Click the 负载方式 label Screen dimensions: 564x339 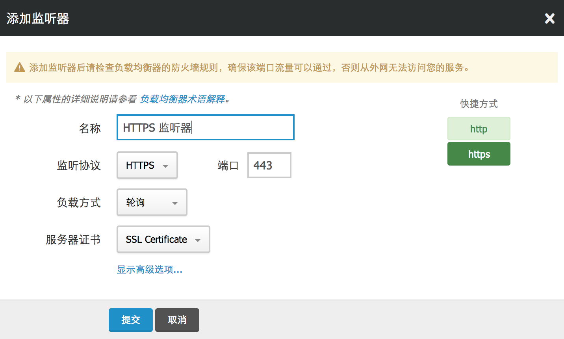(79, 203)
